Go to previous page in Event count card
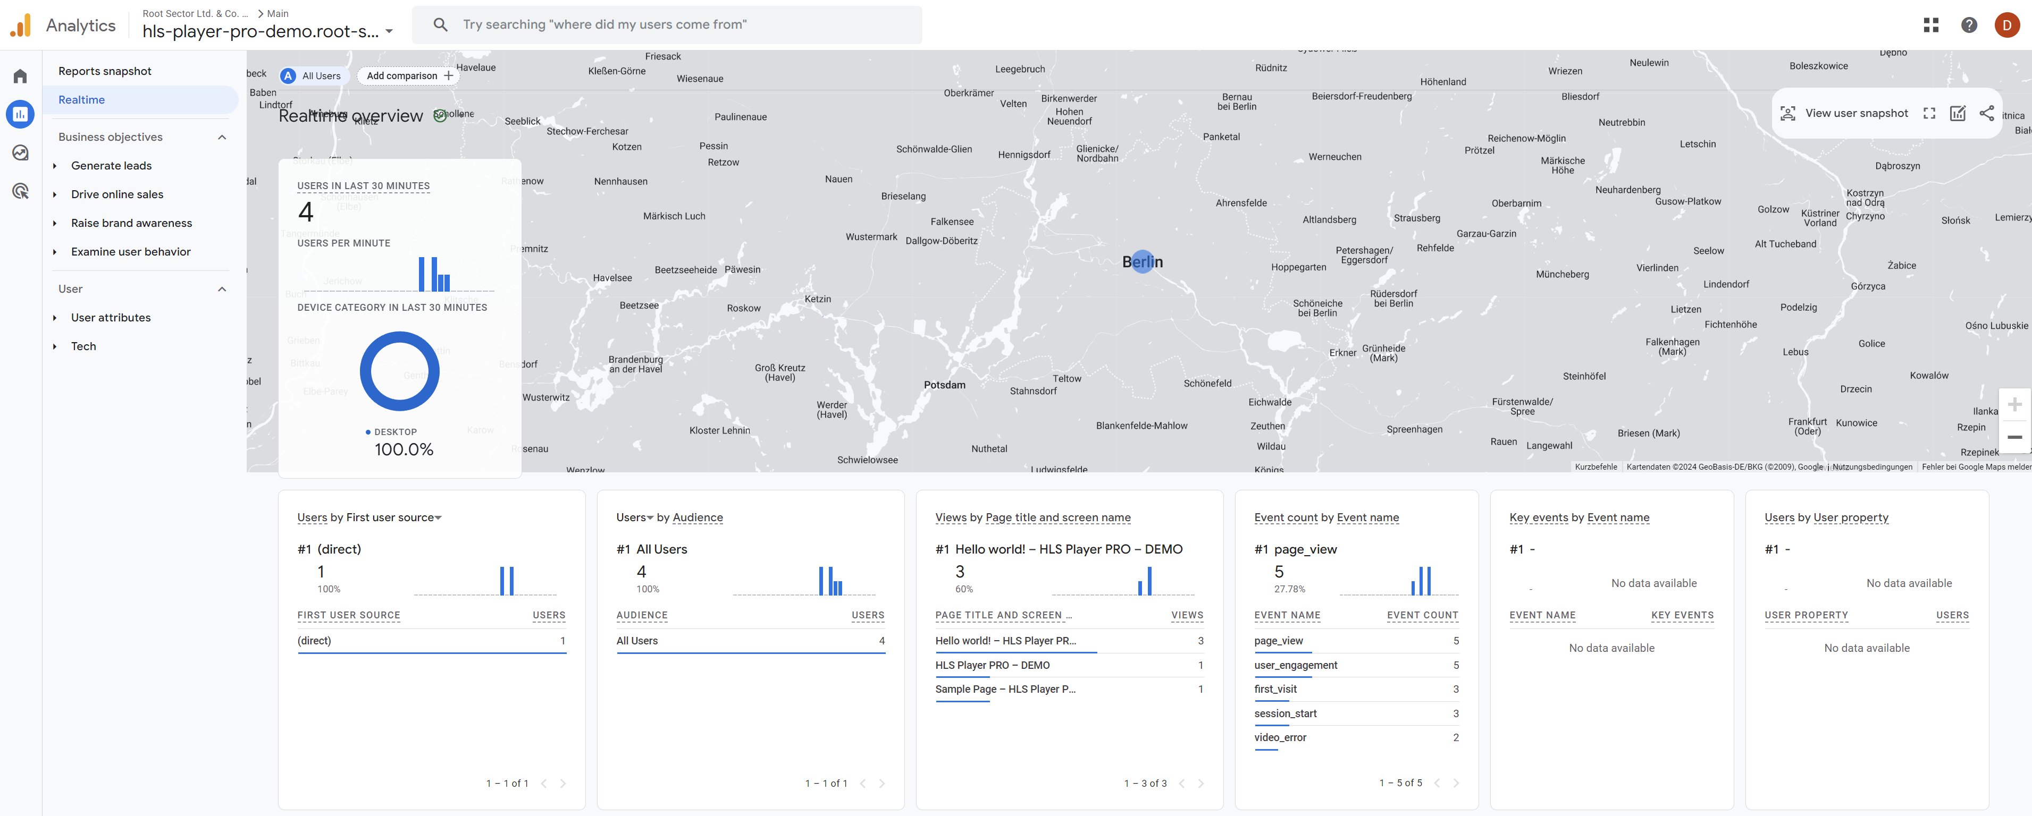 pos(1437,783)
